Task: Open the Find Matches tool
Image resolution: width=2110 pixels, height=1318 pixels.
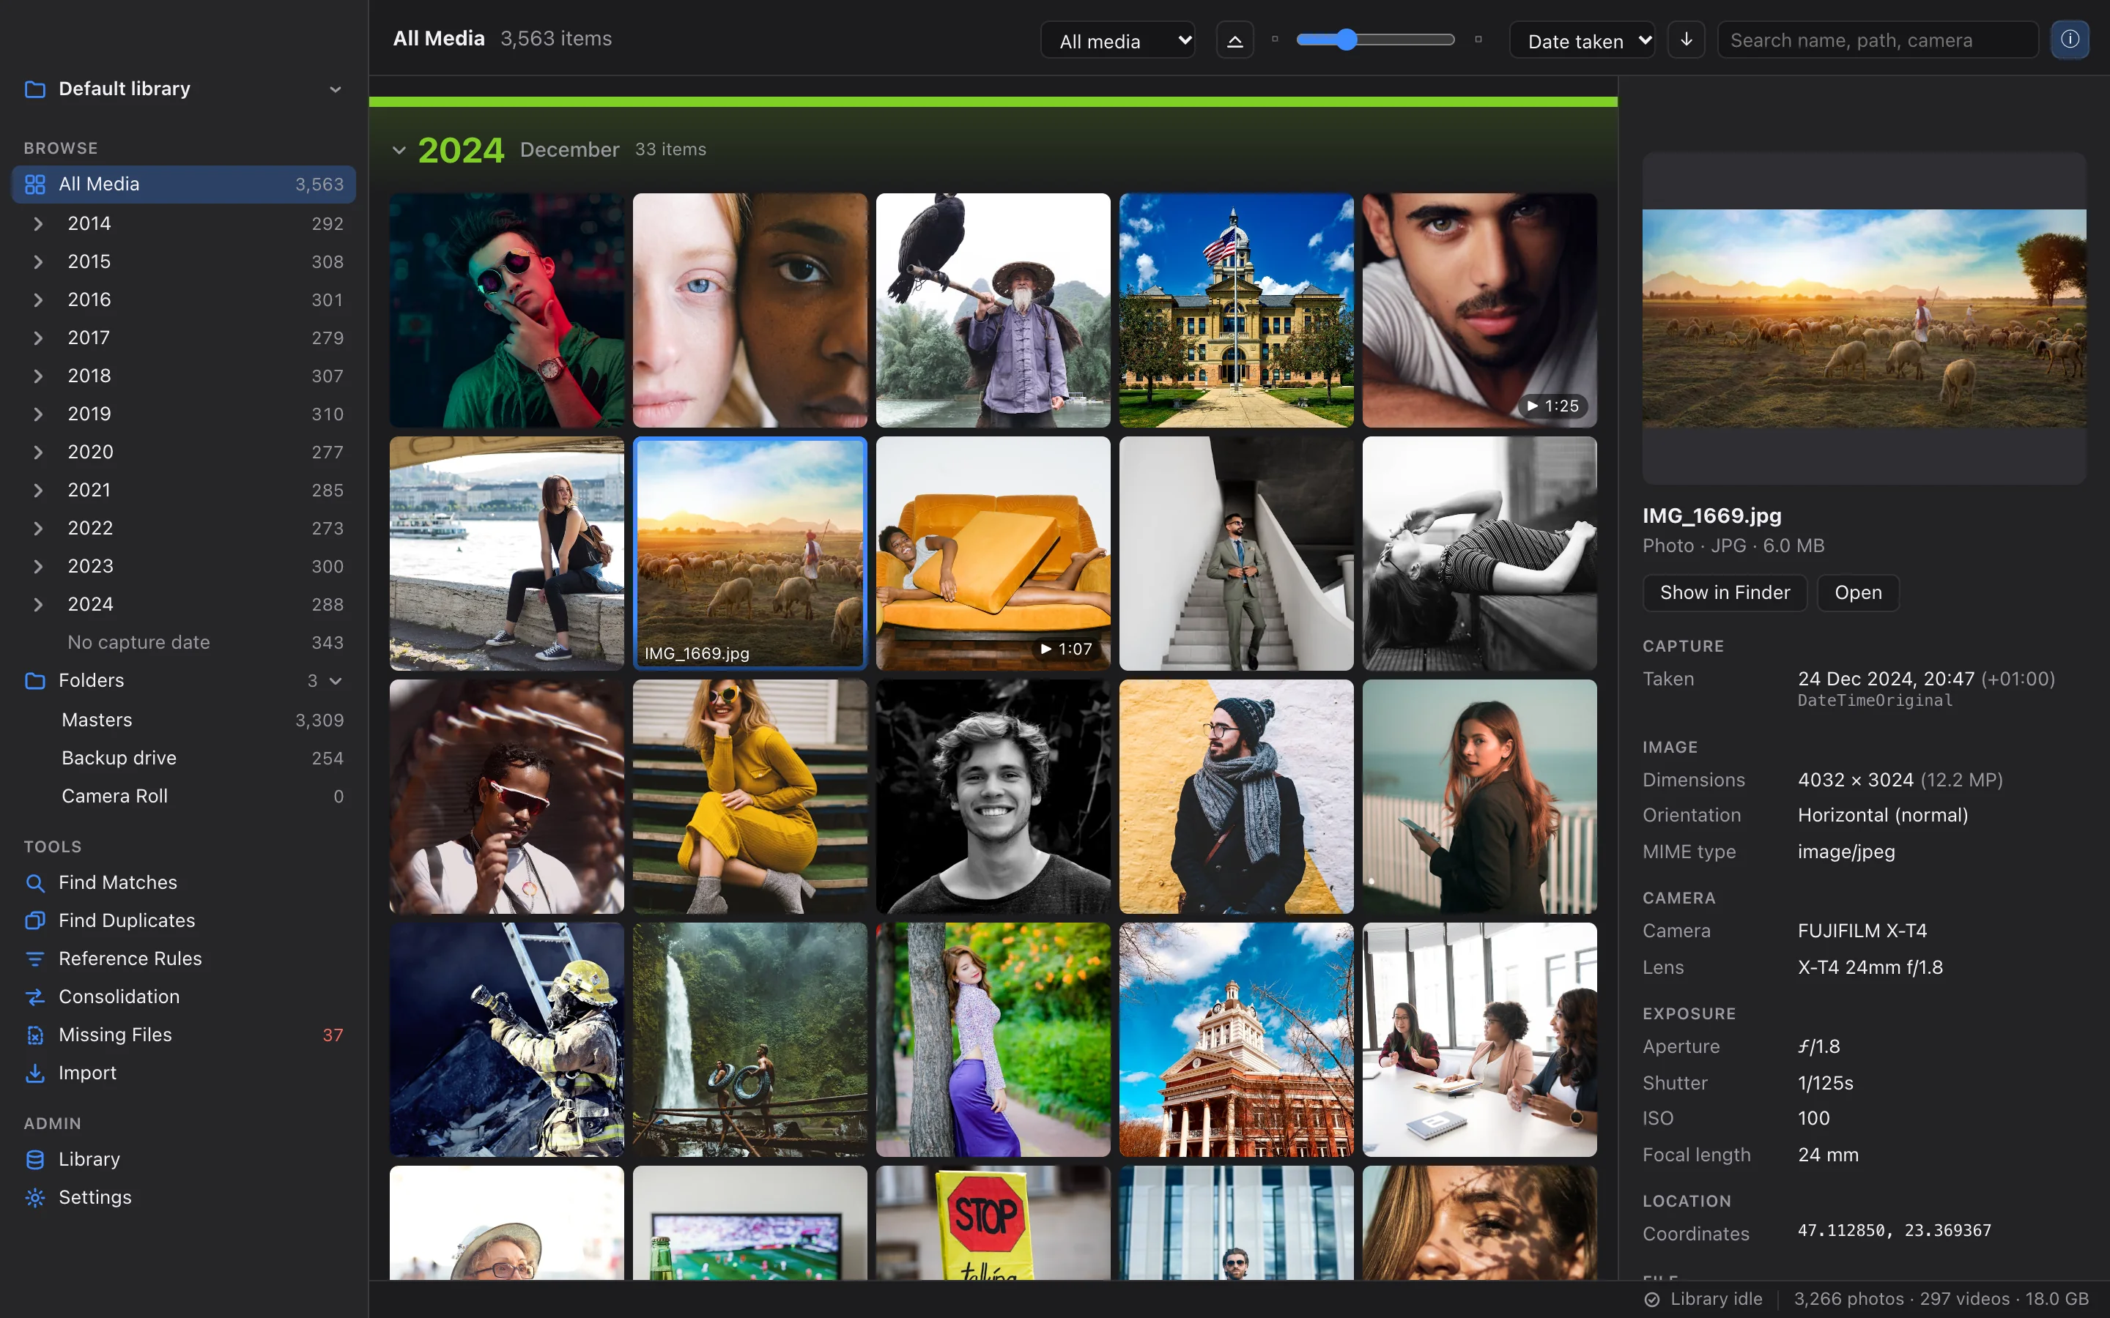Action: [x=184, y=882]
